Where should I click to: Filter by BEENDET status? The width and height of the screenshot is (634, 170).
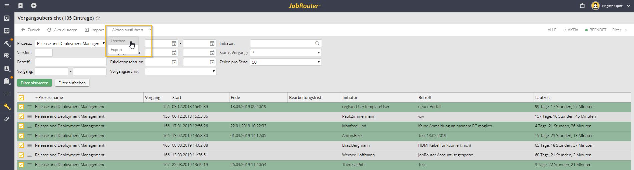[596, 30]
